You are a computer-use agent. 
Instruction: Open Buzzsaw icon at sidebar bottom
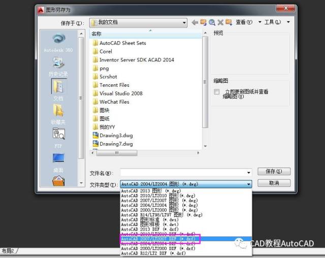pos(58,181)
